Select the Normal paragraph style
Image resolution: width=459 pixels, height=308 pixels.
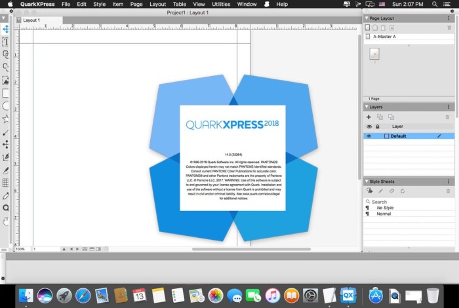(x=384, y=214)
